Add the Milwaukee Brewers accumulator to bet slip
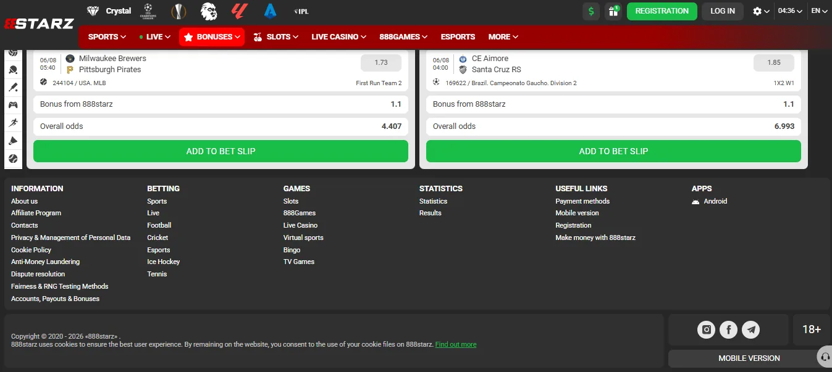 pyautogui.click(x=221, y=151)
